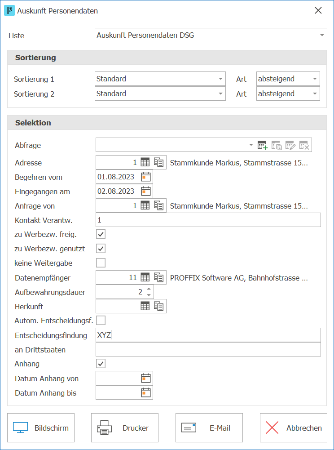The image size is (334, 450).
Task: Open the Herkunft table lookup icon
Action: point(145,306)
